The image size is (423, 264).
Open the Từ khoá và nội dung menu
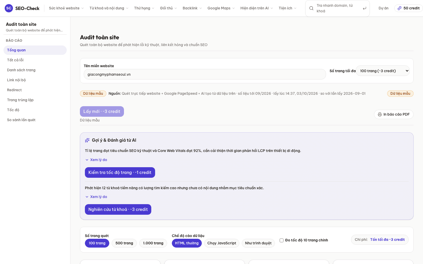(x=109, y=8)
